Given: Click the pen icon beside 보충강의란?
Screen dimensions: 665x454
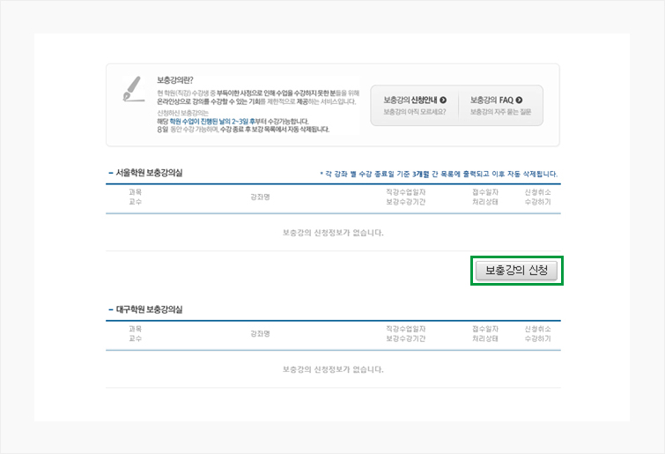Looking at the screenshot, I should click(x=131, y=86).
